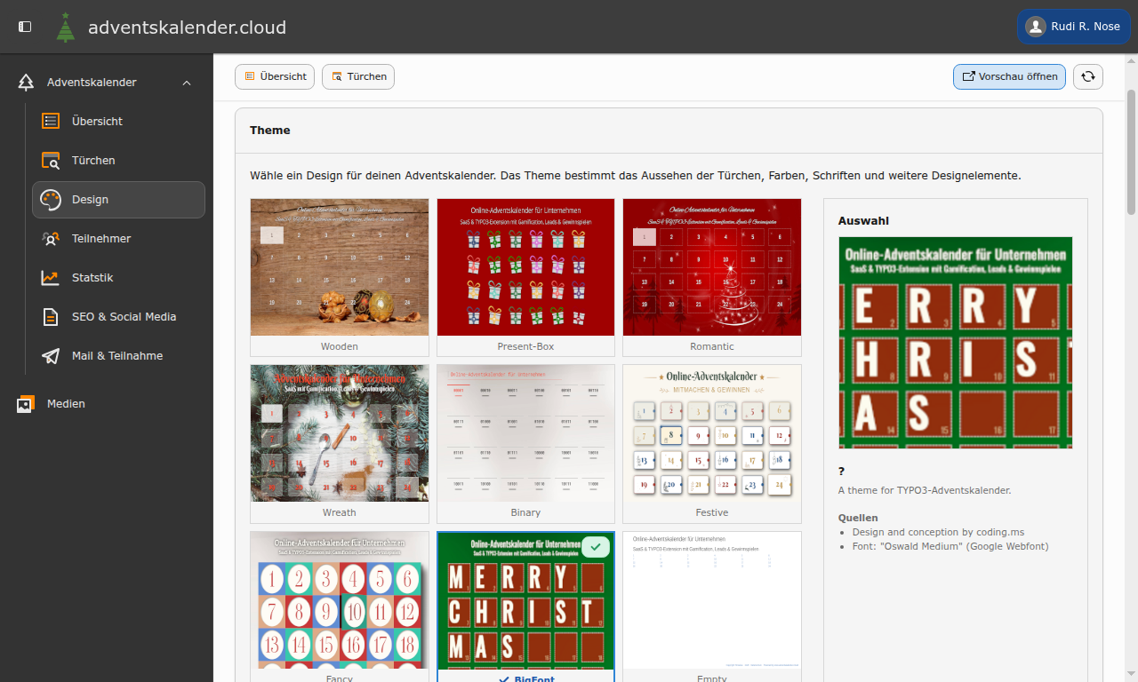Choose the Present-Box theme
Image resolution: width=1138 pixels, height=682 pixels.
coord(525,277)
